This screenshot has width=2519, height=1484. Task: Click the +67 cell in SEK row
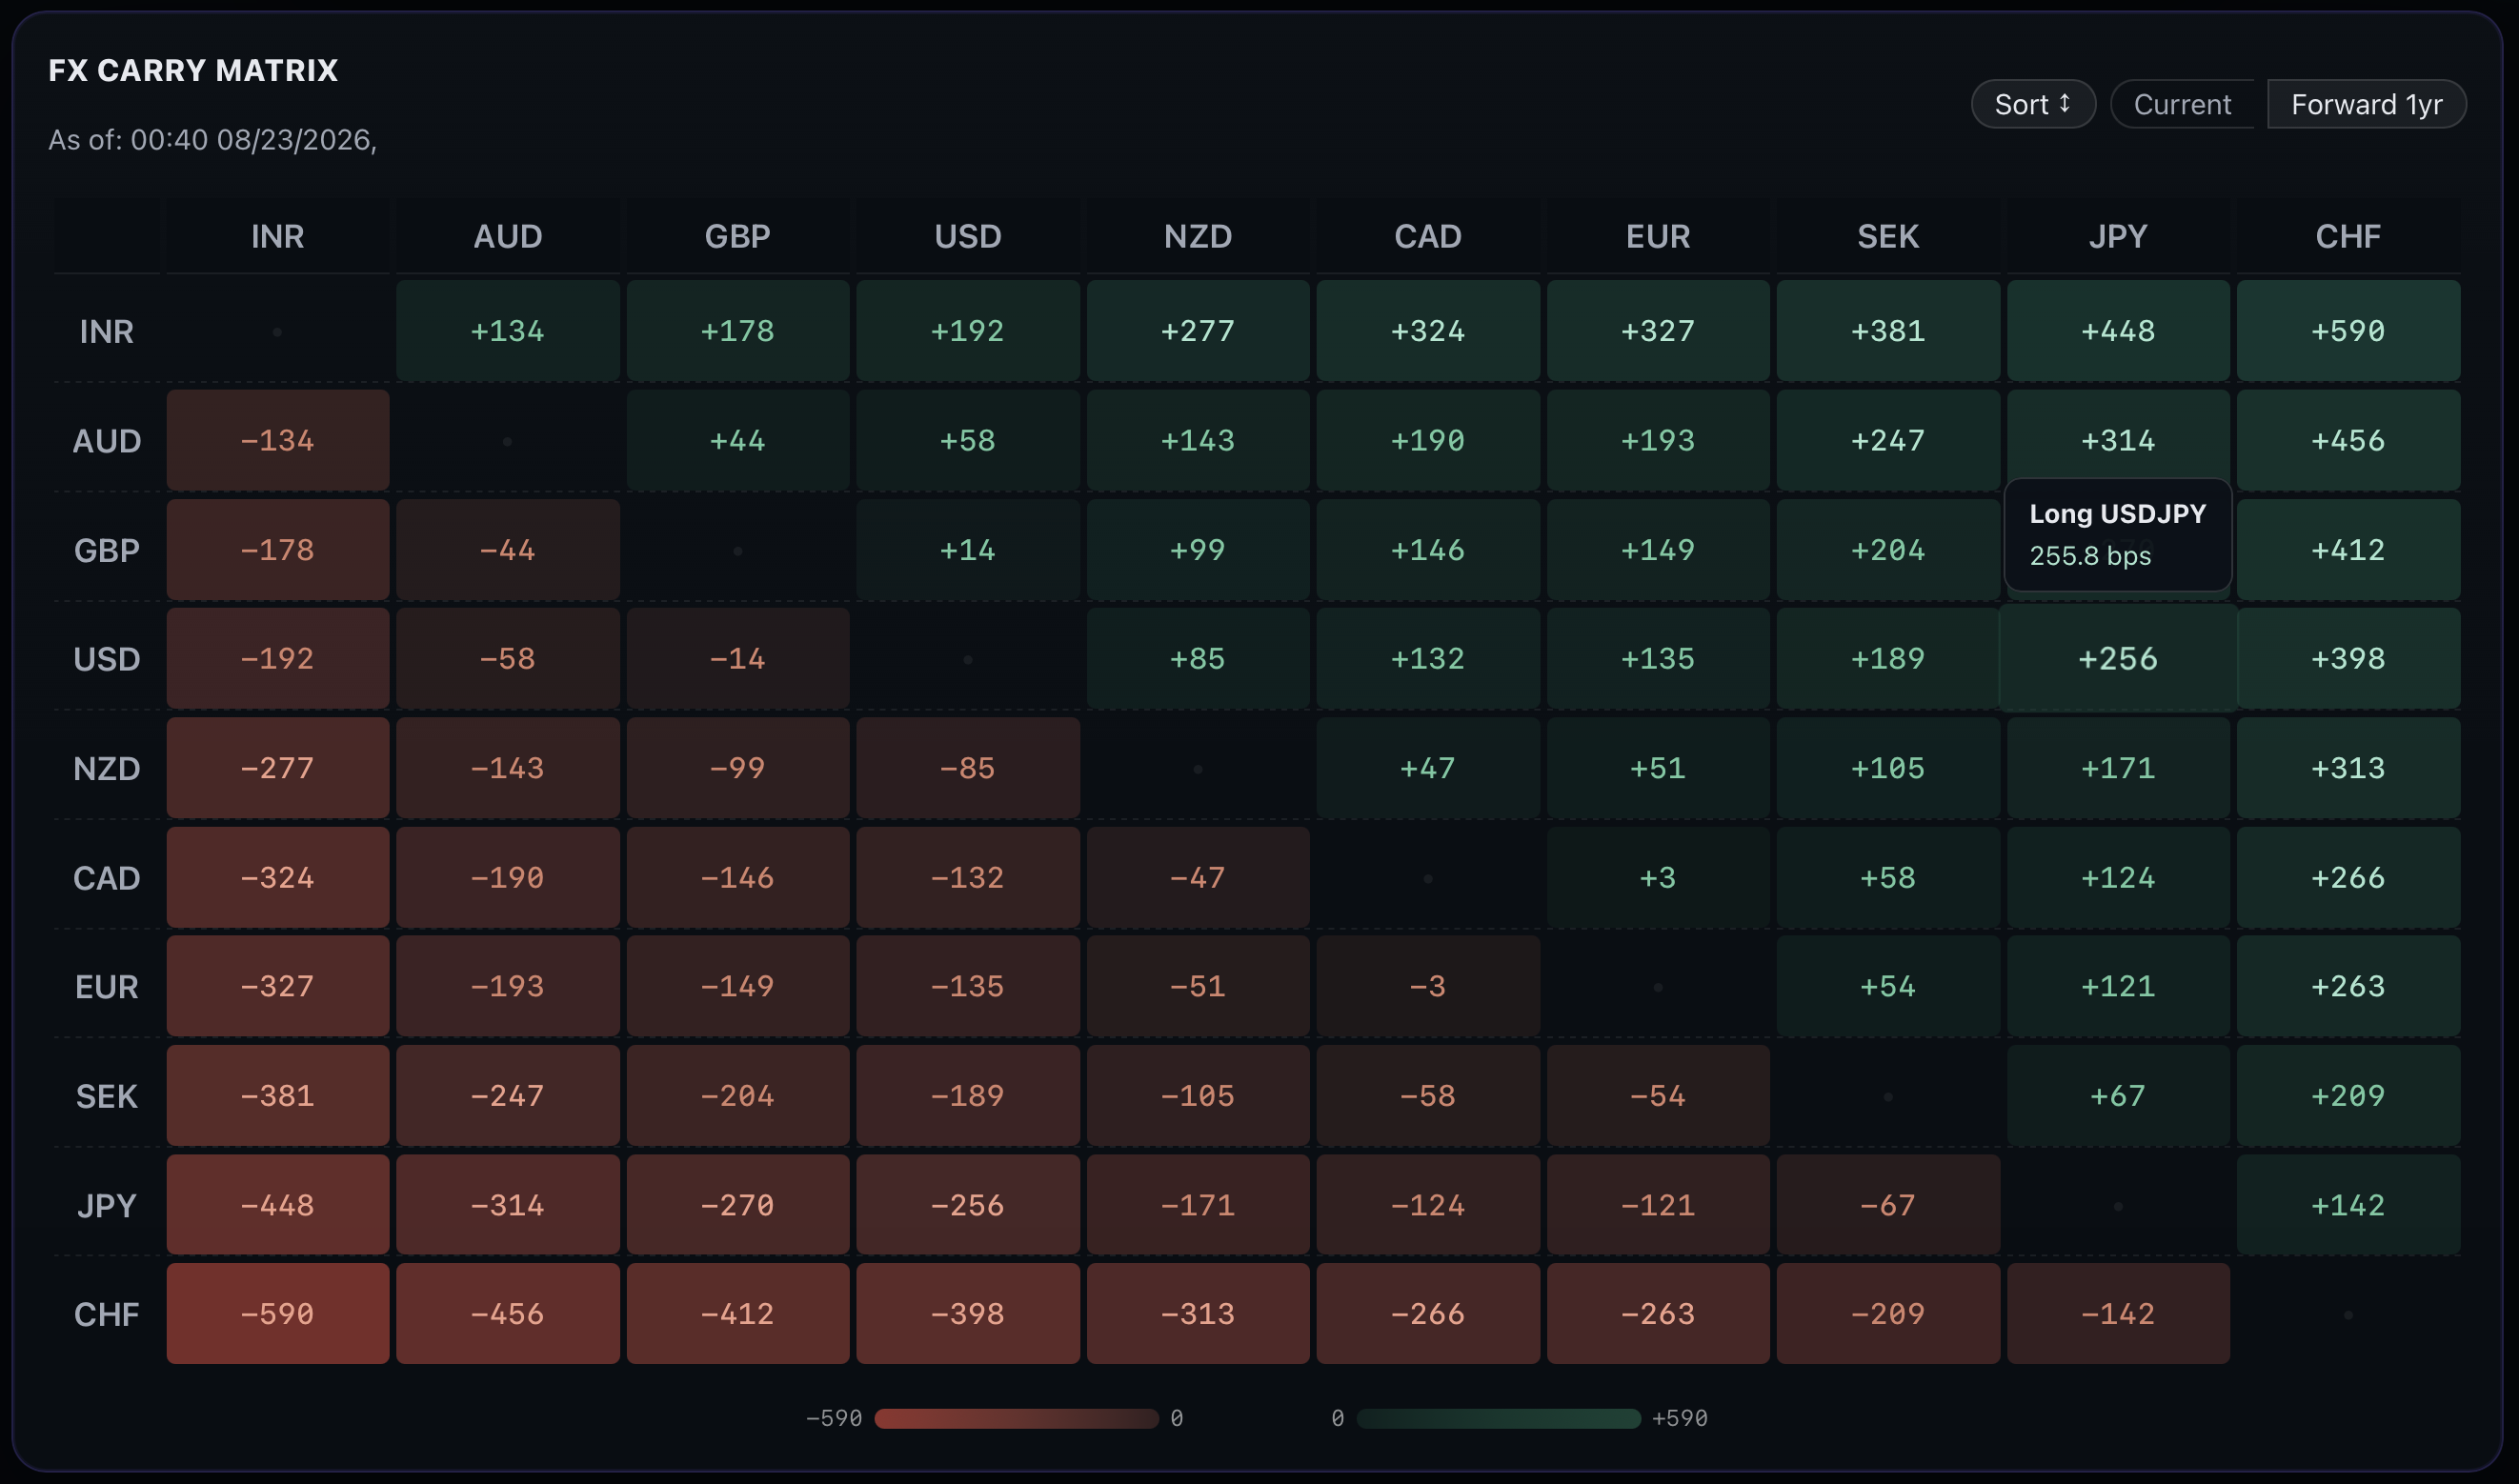2118,1096
